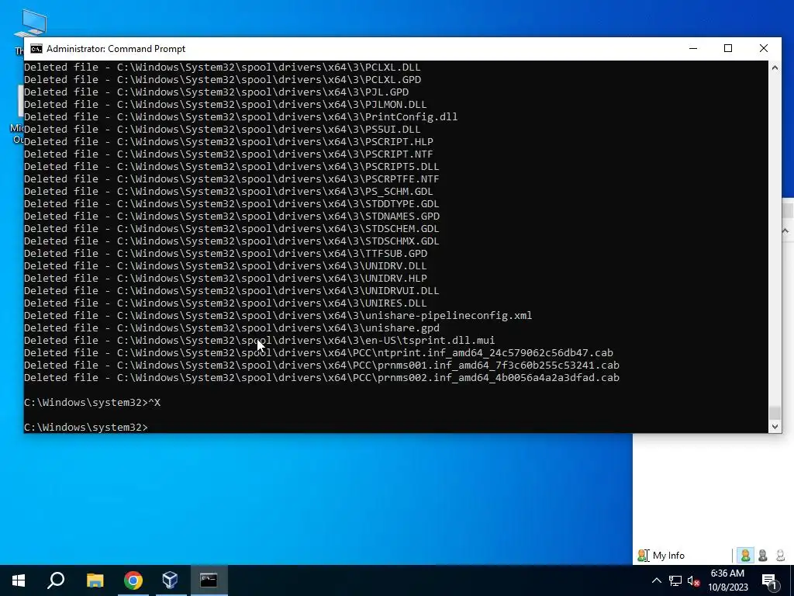Click the scrollbar up arrow in Command Prompt
794x596 pixels.
[775, 68]
